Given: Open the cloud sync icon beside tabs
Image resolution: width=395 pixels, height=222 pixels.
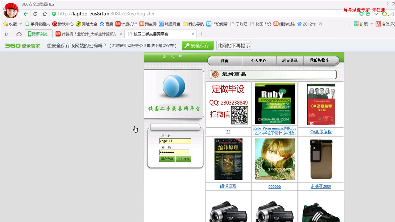Looking at the screenshot, I should tap(19, 34).
